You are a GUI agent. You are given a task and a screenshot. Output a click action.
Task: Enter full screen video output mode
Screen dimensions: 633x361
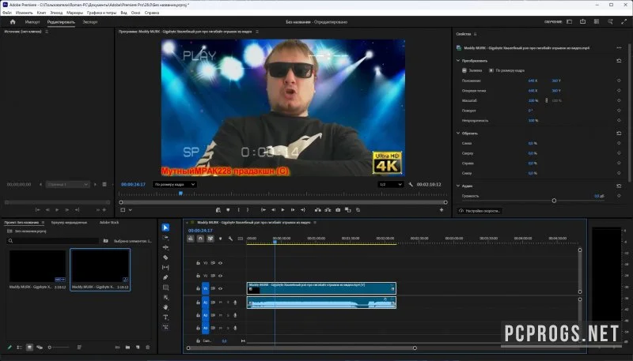pyautogui.click(x=624, y=22)
